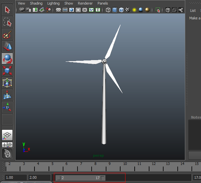Enable High Quality rendering gold sphere
Screen dimensions: 201x183
click(x=147, y=10)
